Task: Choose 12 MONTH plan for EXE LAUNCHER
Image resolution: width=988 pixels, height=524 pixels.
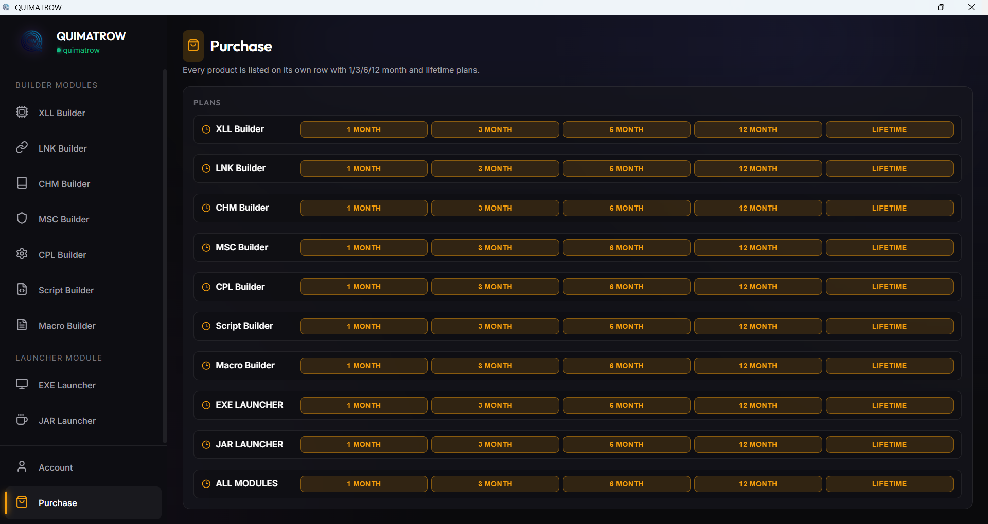Action: point(757,405)
